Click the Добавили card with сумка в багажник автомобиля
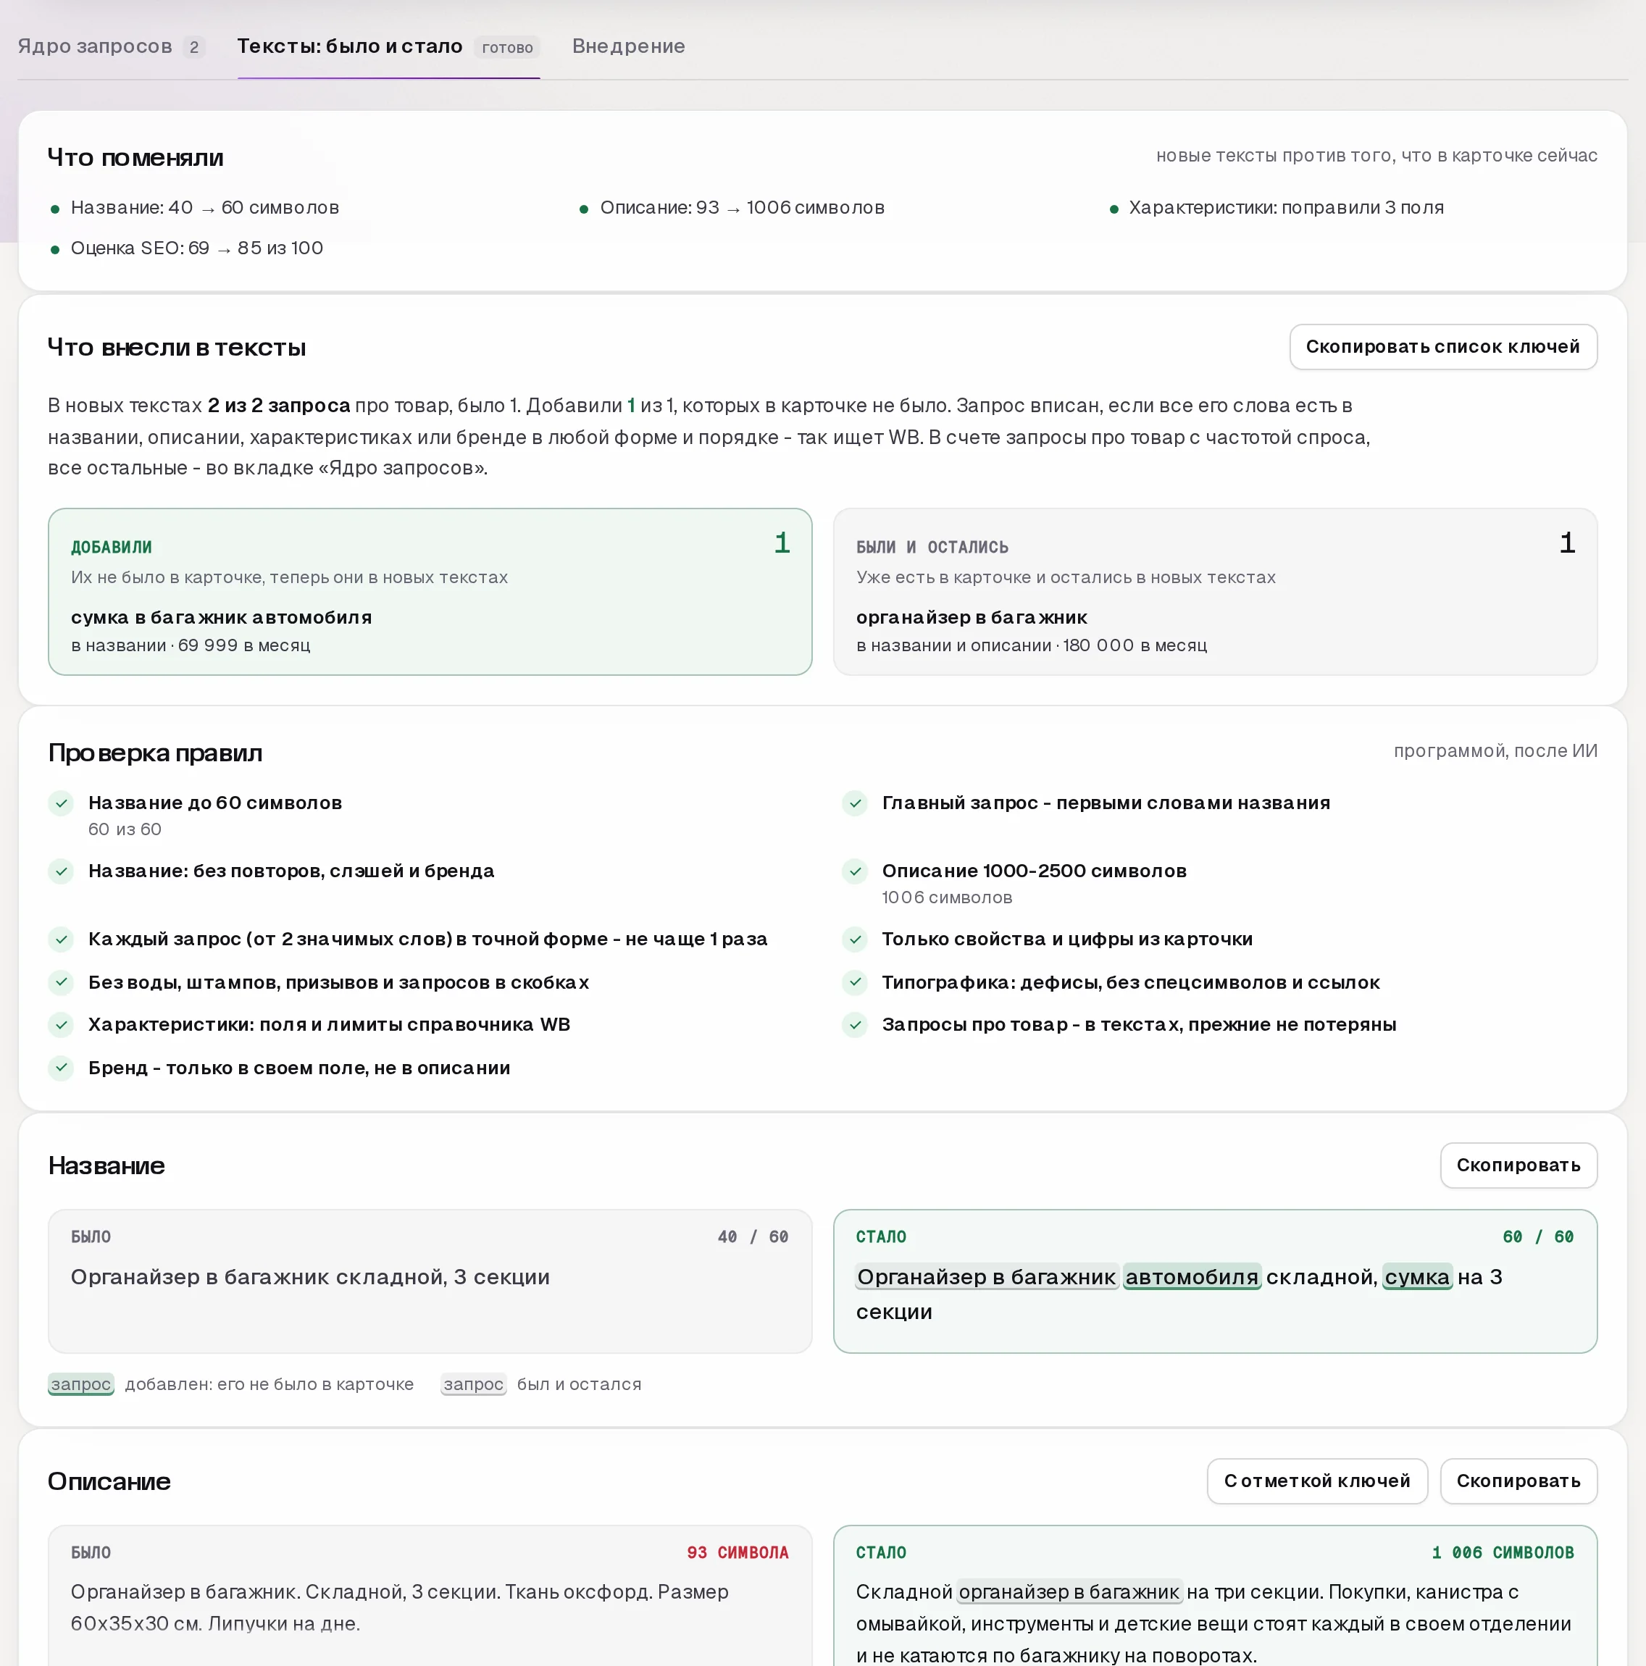This screenshot has height=1666, width=1646. (430, 592)
